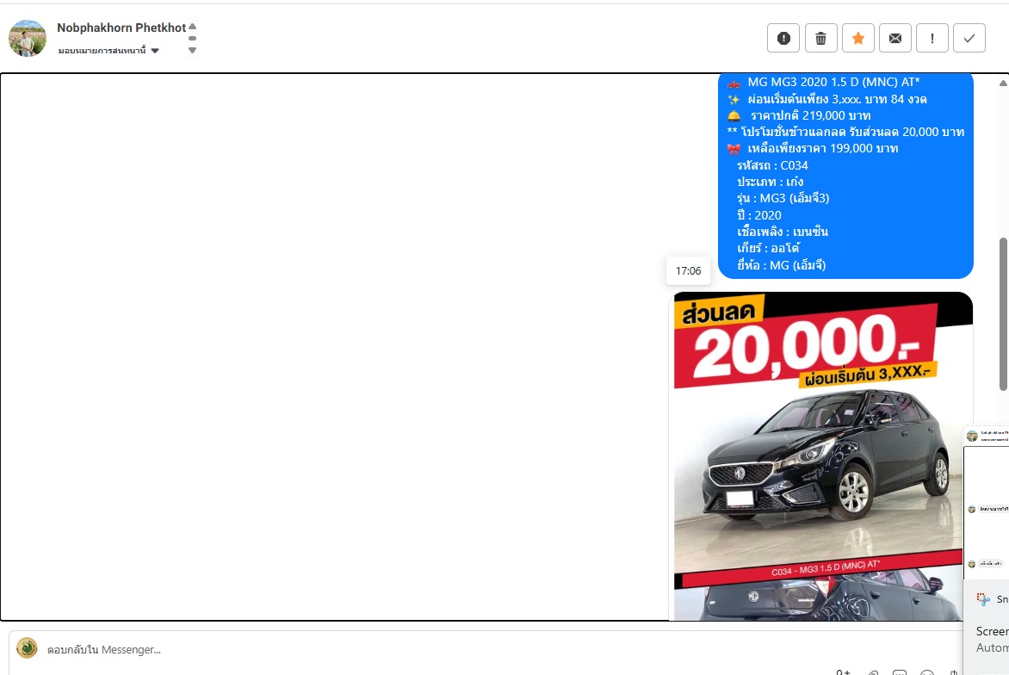Click the page avatar beside reply field

point(27,648)
